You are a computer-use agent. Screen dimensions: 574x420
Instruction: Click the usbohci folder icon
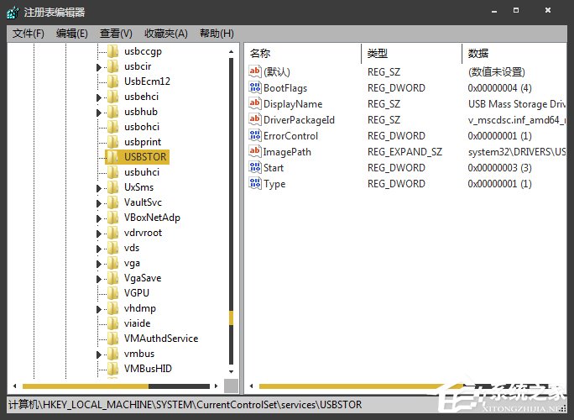113,127
